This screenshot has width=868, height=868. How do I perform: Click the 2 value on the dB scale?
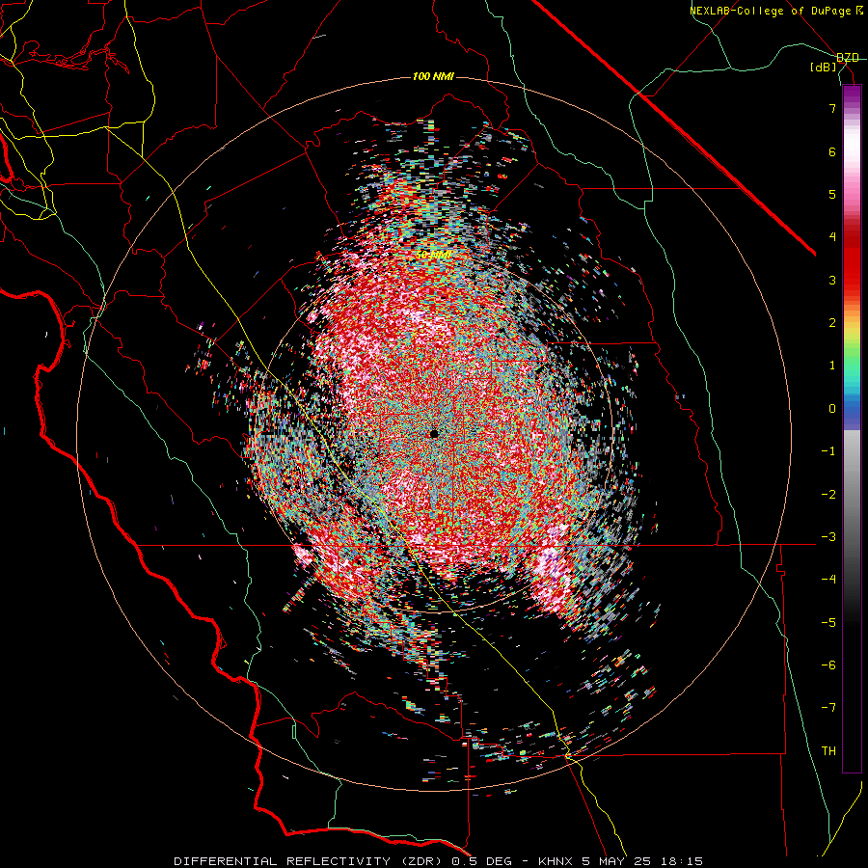[832, 323]
